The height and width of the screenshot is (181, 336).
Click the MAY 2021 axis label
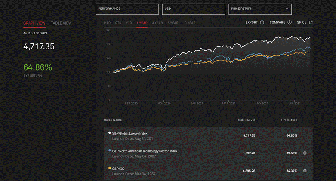point(262,104)
